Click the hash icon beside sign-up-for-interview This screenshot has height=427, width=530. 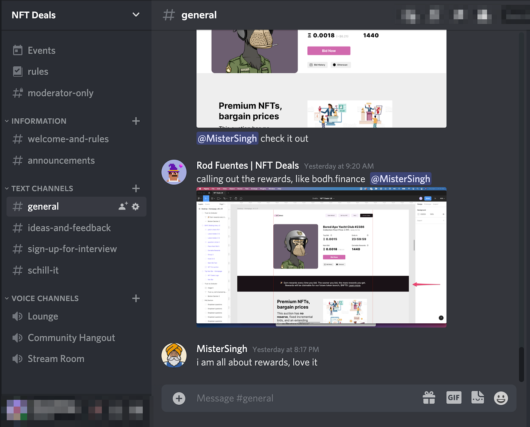pos(17,249)
